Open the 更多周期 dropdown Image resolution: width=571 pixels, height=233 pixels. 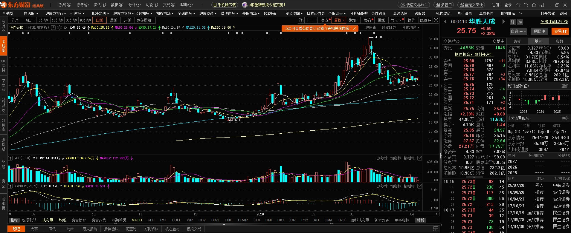[x=145, y=20]
